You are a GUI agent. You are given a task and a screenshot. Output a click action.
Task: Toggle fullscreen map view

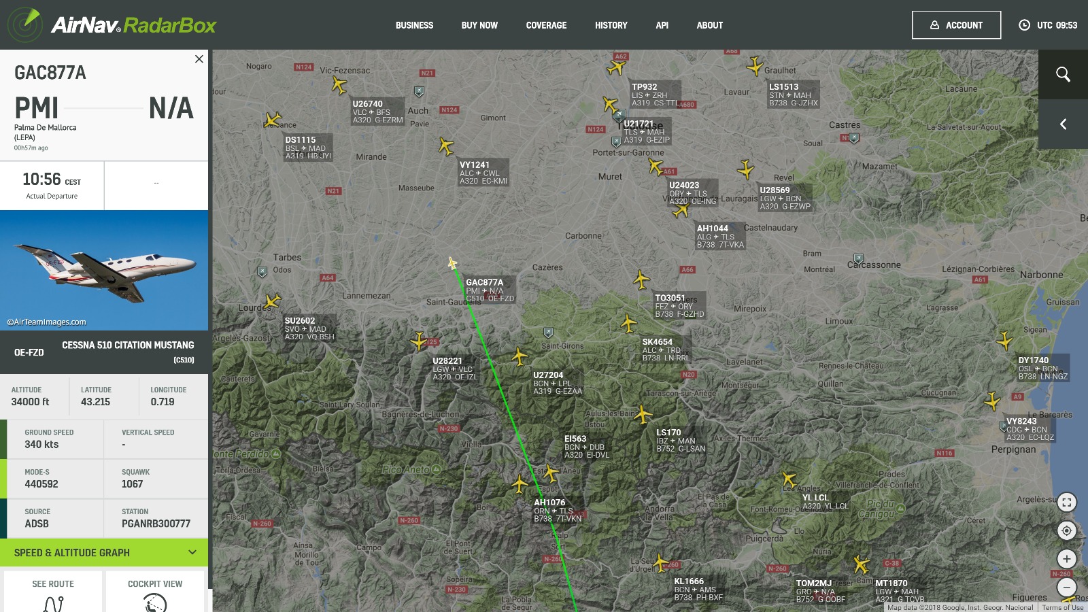pos(1066,503)
